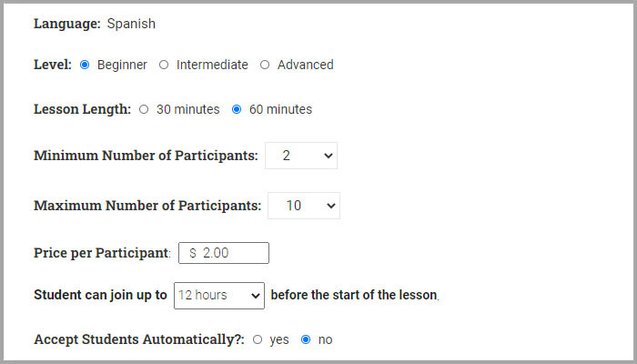This screenshot has width=637, height=364.
Task: Select the Advanced level radio button
Action: (265, 65)
